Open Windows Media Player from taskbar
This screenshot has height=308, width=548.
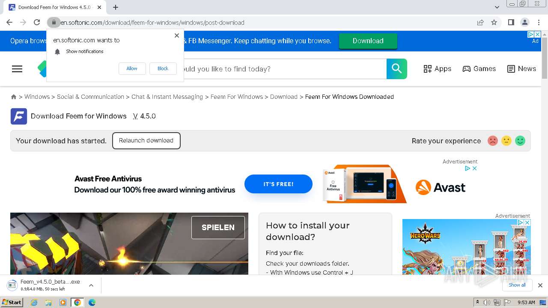[x=63, y=302]
